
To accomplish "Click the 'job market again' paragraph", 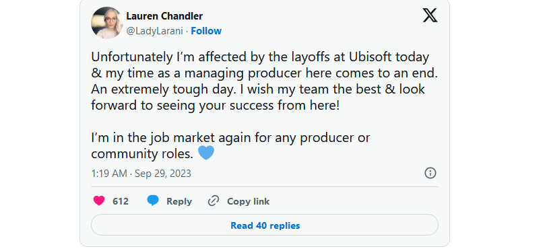I will [x=230, y=145].
